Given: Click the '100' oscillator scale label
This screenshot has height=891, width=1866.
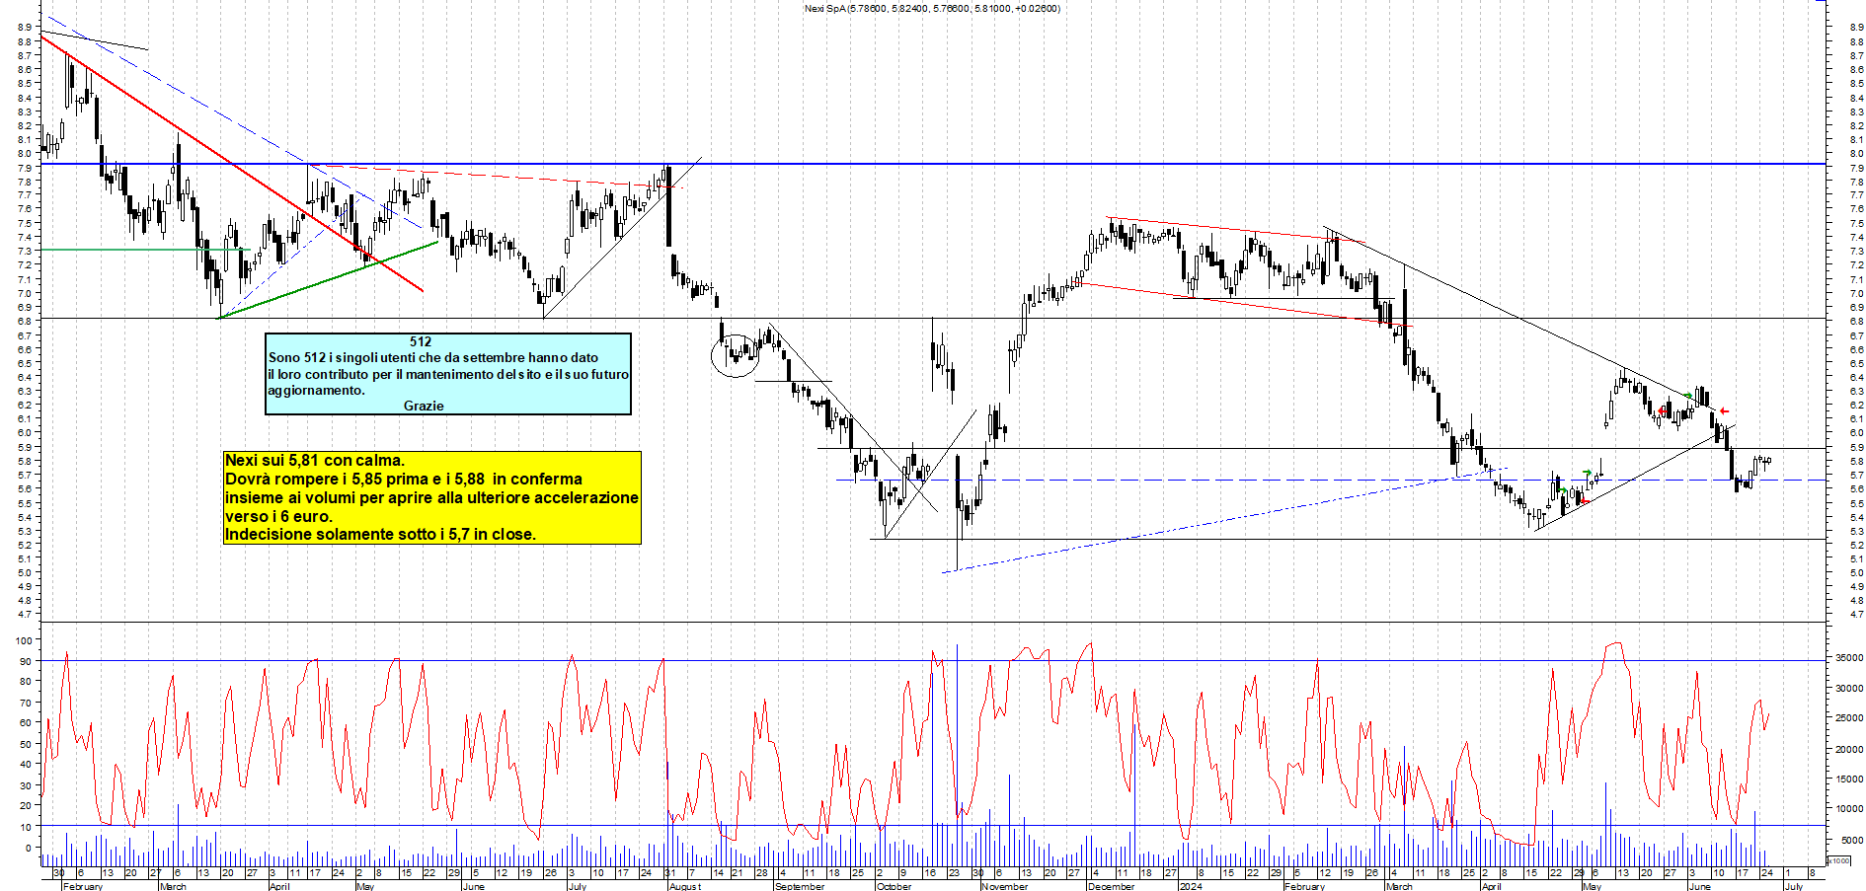Looking at the screenshot, I should 24,640.
